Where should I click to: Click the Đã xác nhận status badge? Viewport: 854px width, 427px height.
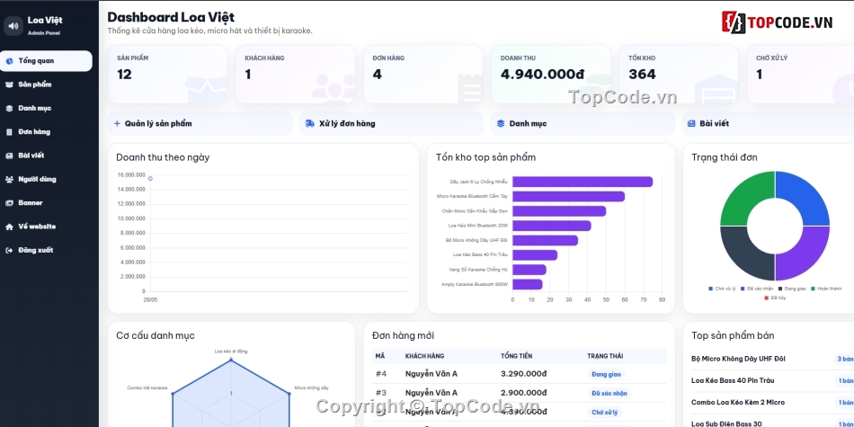(x=609, y=393)
